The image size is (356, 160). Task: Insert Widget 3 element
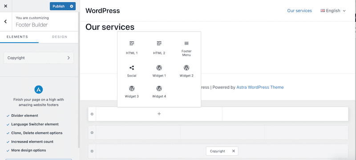(x=132, y=92)
